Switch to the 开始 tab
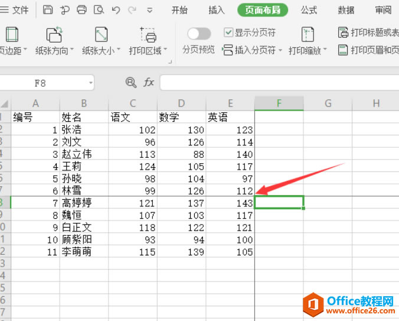Image resolution: width=399 pixels, height=321 pixels. pyautogui.click(x=179, y=10)
